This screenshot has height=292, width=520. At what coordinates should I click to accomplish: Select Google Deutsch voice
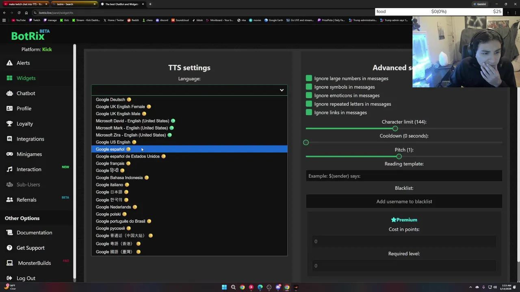click(189, 99)
